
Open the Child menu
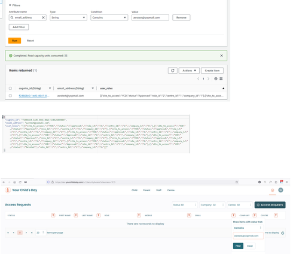pos(135,190)
